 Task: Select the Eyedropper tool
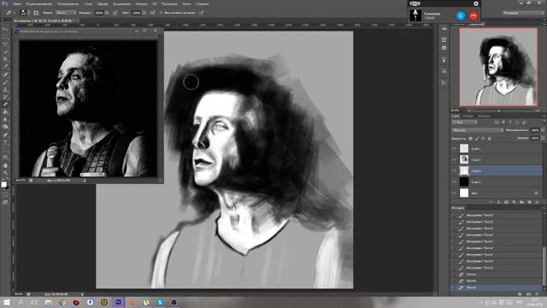click(5, 67)
